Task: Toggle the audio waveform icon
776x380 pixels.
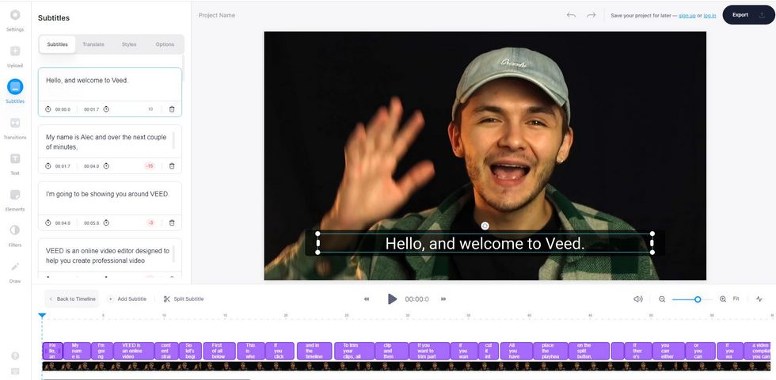Action: pos(759,299)
